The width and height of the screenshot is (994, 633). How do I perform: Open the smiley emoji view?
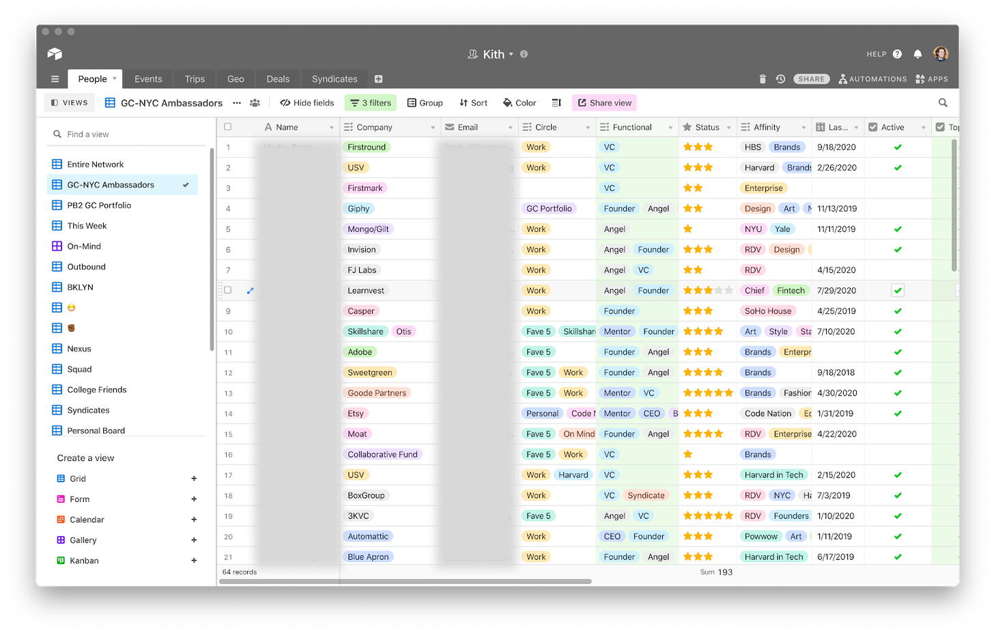click(71, 308)
